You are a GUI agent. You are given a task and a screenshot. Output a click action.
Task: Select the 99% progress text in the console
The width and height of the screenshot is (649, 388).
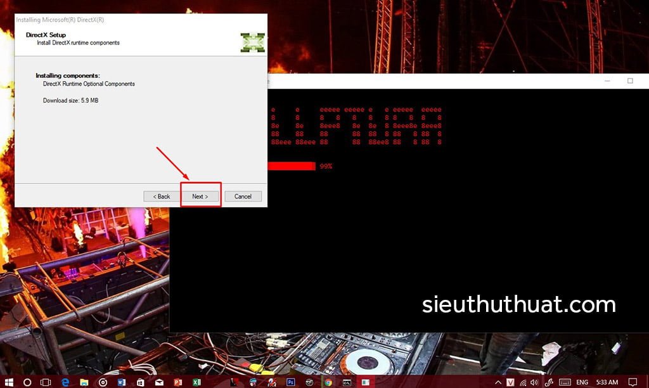click(x=326, y=166)
